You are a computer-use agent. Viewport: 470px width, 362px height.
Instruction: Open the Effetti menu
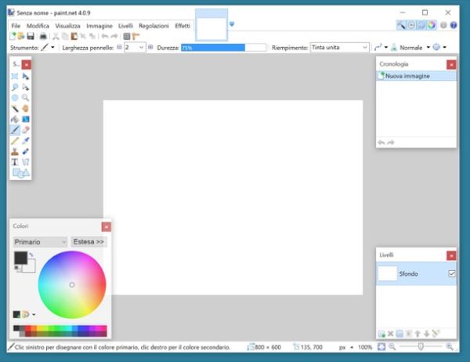pyautogui.click(x=182, y=26)
